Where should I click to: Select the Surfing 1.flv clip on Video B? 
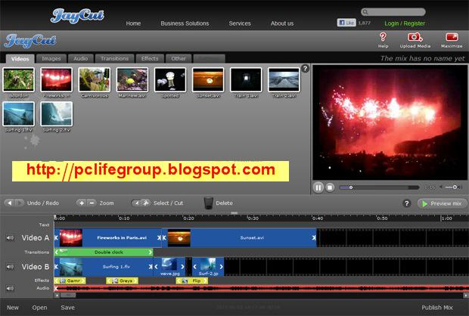tap(104, 267)
